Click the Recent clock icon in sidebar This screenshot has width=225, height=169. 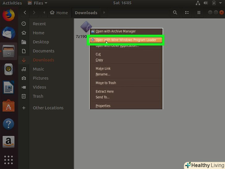coord(24,24)
